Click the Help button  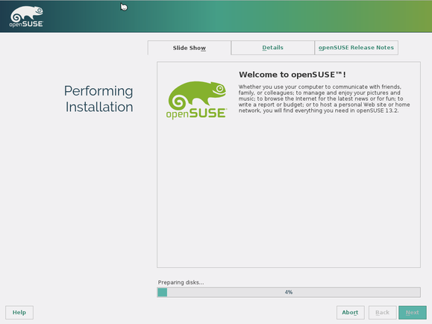point(19,312)
